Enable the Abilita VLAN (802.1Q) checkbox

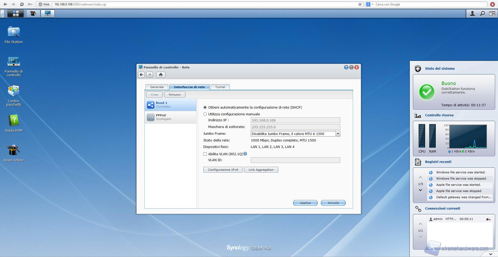(x=205, y=154)
